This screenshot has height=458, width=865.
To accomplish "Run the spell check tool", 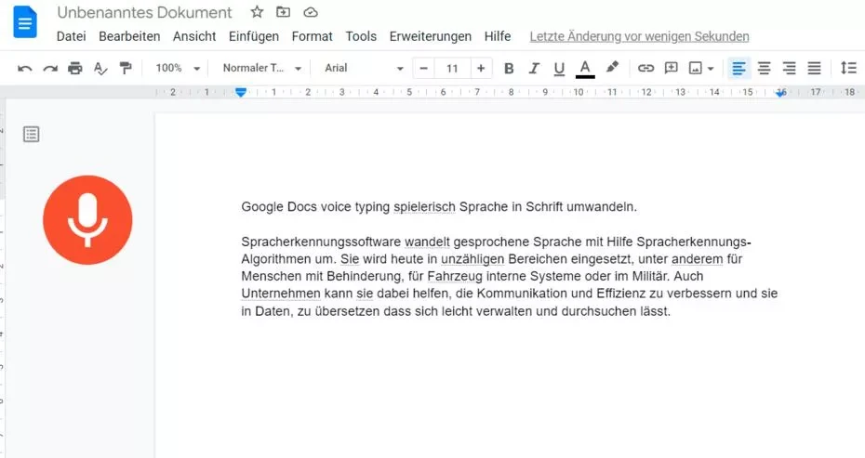I will tap(100, 69).
